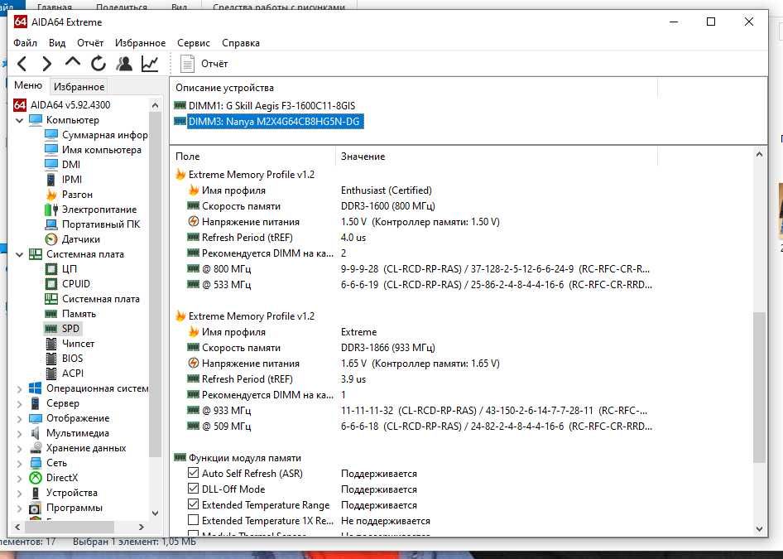Select the @ 800 МГц timing row
The image size is (783, 559).
click(x=420, y=269)
